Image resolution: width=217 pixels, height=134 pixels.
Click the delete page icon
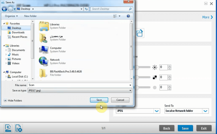pos(18,128)
